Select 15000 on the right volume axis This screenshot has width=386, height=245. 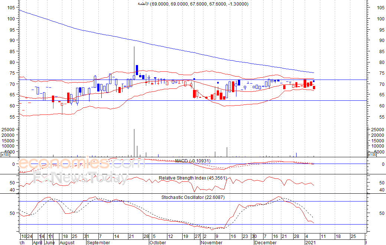pyautogui.click(x=377, y=141)
